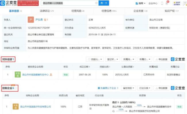
Task: Click the 尹 avatar next to 负责人
Action: 31,20
